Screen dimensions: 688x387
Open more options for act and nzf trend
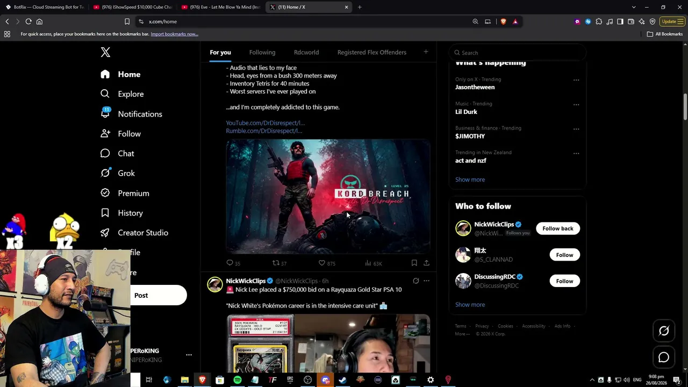click(576, 153)
